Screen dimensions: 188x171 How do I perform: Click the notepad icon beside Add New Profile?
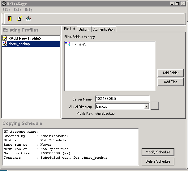pos(5,38)
